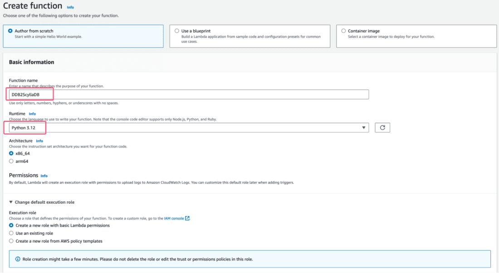This screenshot has height=273, width=499.
Task: Choose arm64 architecture
Action: pyautogui.click(x=11, y=161)
